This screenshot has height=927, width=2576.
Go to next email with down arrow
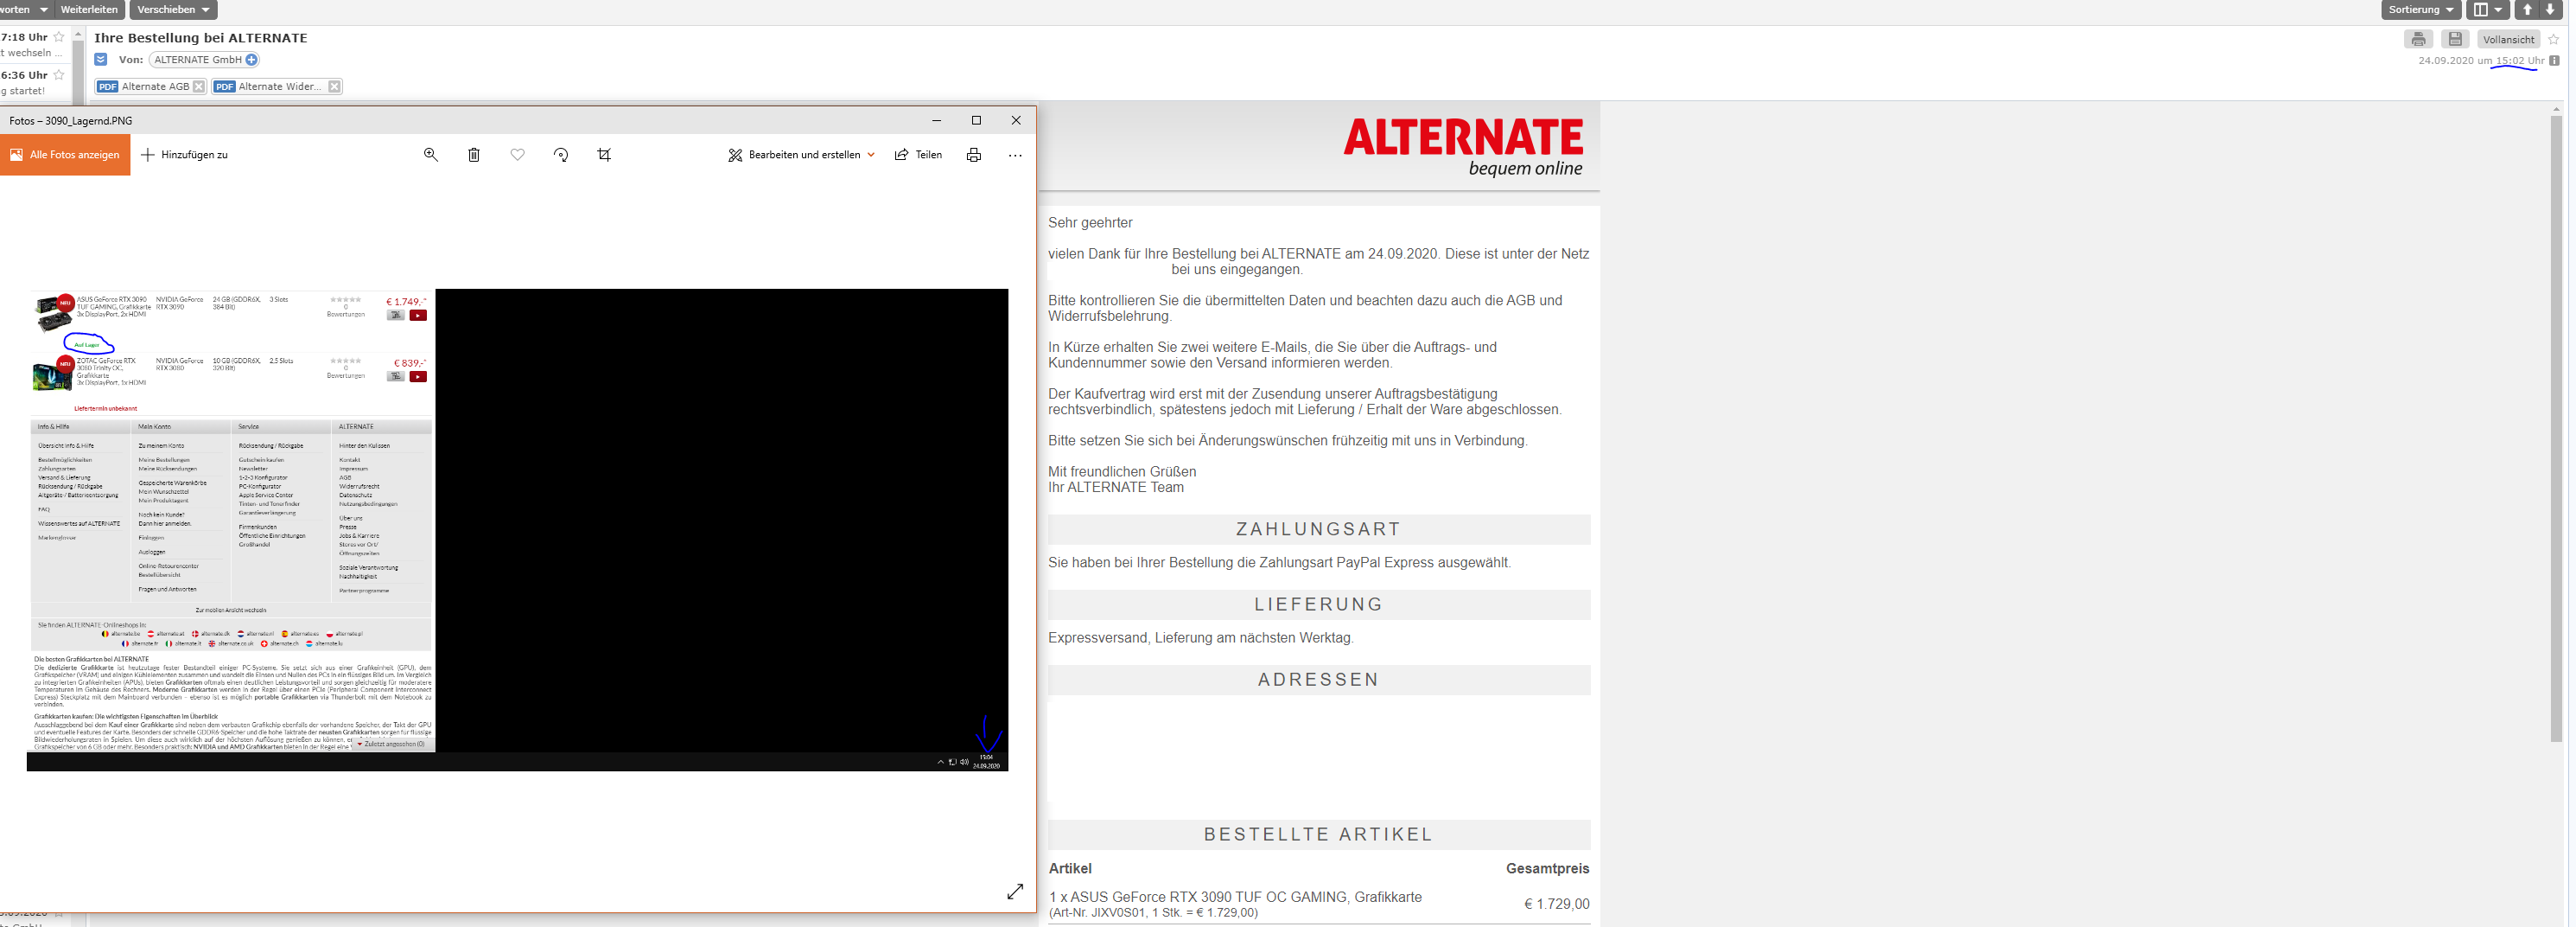coord(2550,9)
